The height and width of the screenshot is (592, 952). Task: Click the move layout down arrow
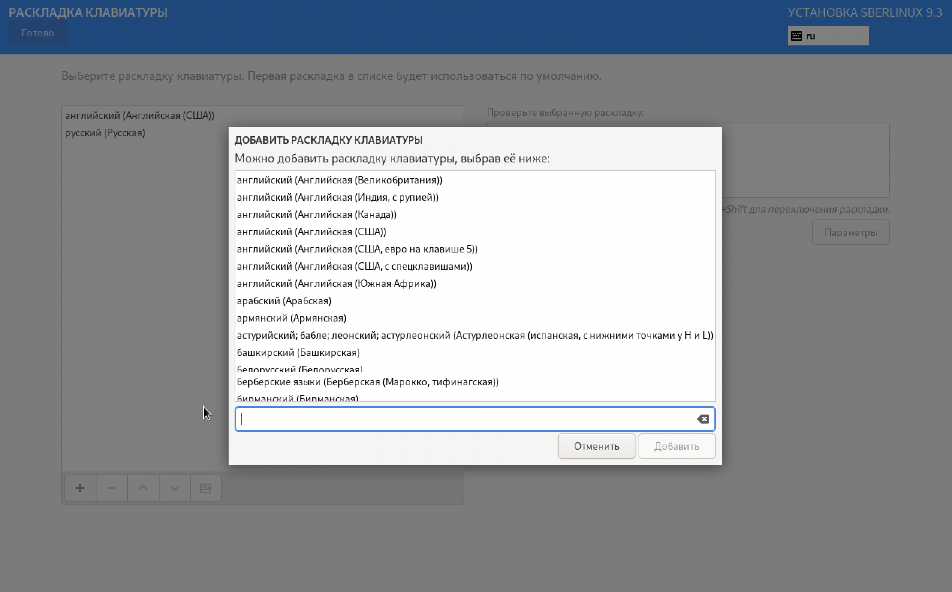click(x=175, y=488)
